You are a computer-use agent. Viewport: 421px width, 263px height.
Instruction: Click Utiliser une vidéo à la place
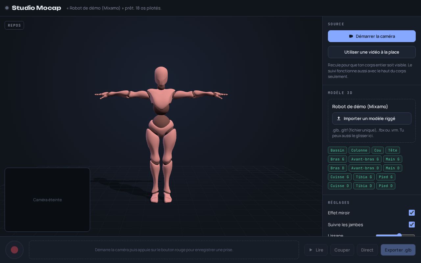pyautogui.click(x=372, y=52)
